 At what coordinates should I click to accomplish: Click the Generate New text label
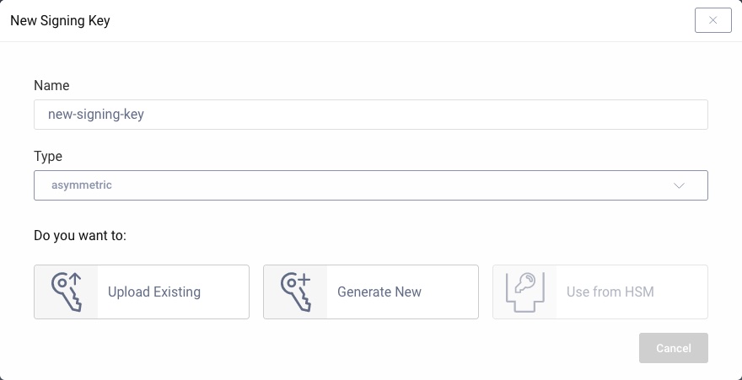(379, 292)
